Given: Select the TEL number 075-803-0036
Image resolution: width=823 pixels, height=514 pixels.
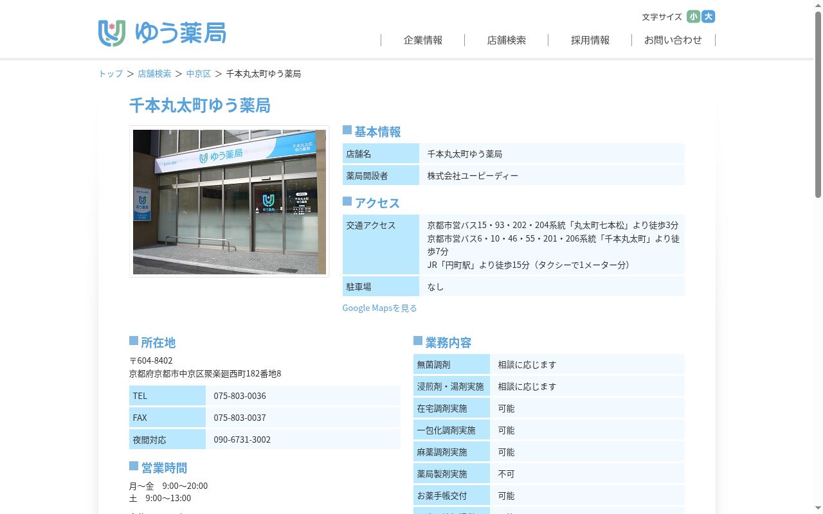Looking at the screenshot, I should click(x=240, y=396).
